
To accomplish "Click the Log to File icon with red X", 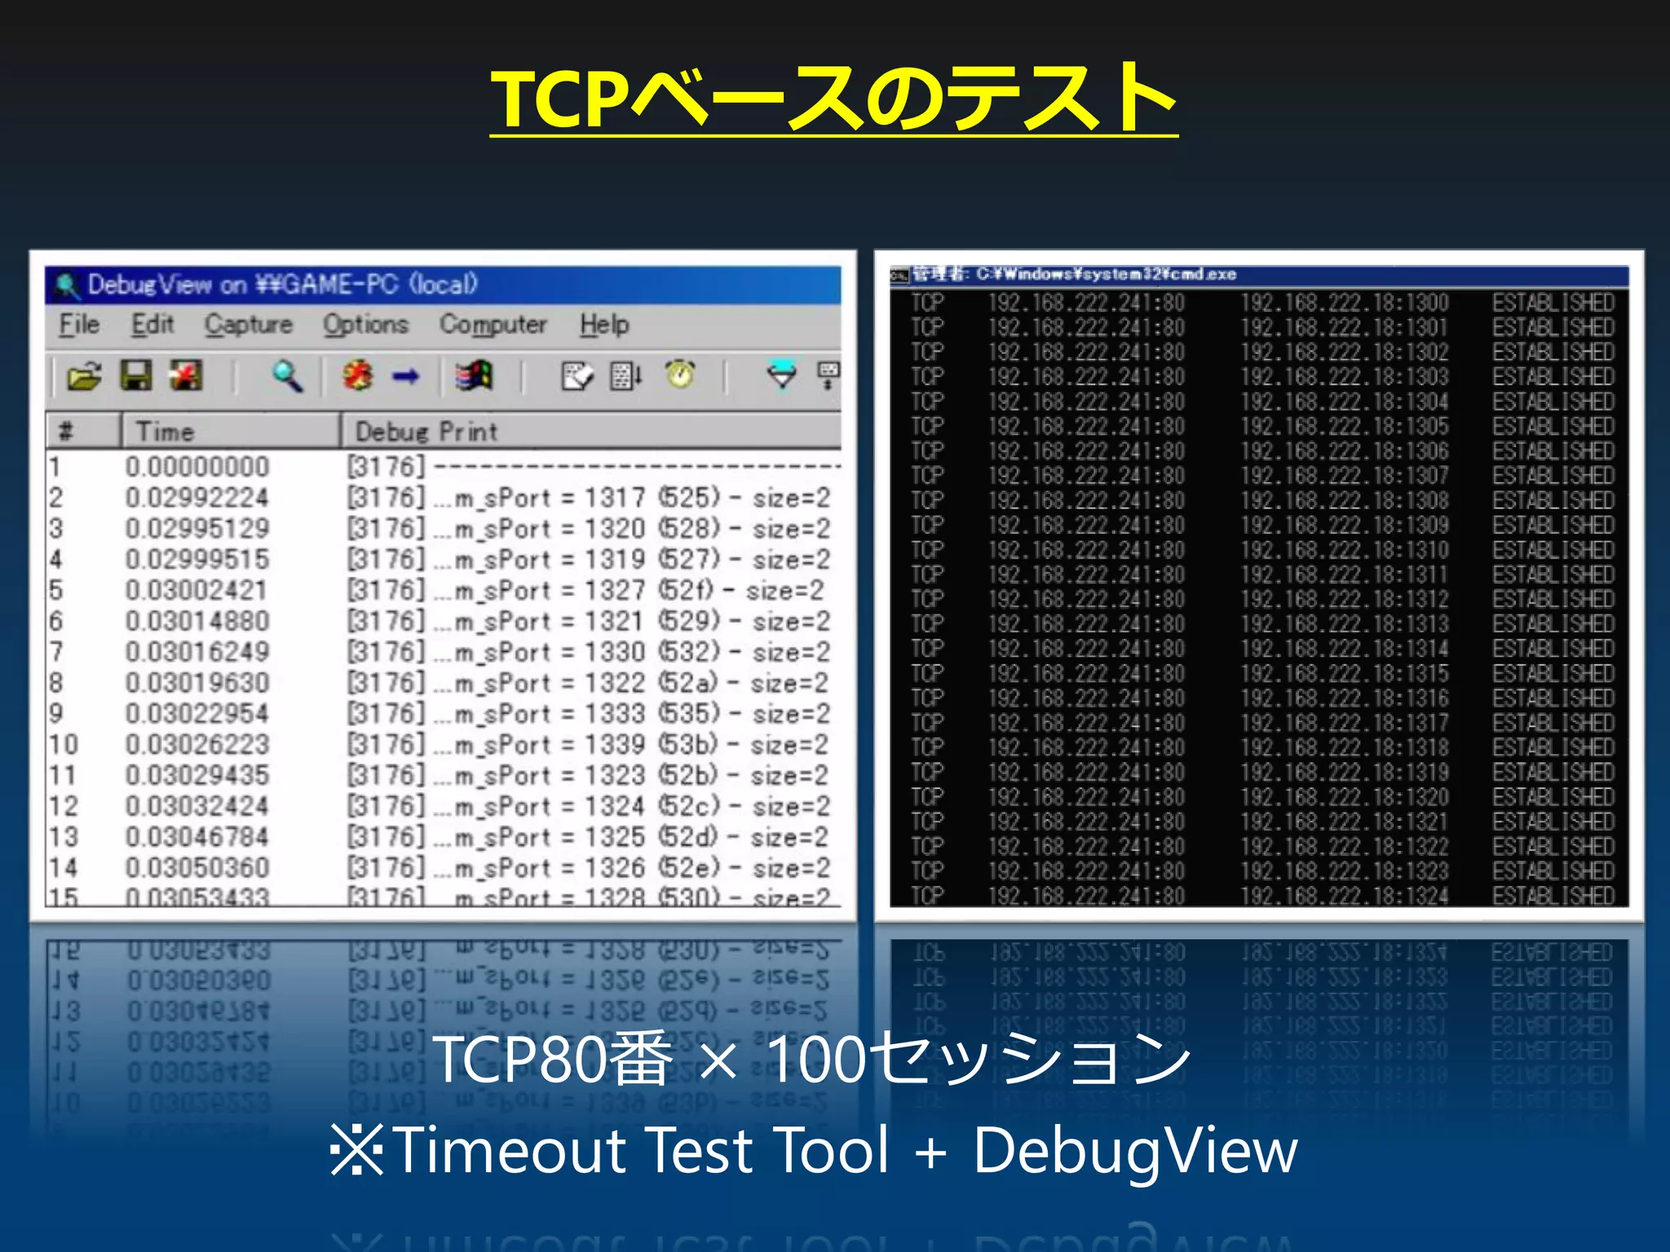I will point(187,377).
